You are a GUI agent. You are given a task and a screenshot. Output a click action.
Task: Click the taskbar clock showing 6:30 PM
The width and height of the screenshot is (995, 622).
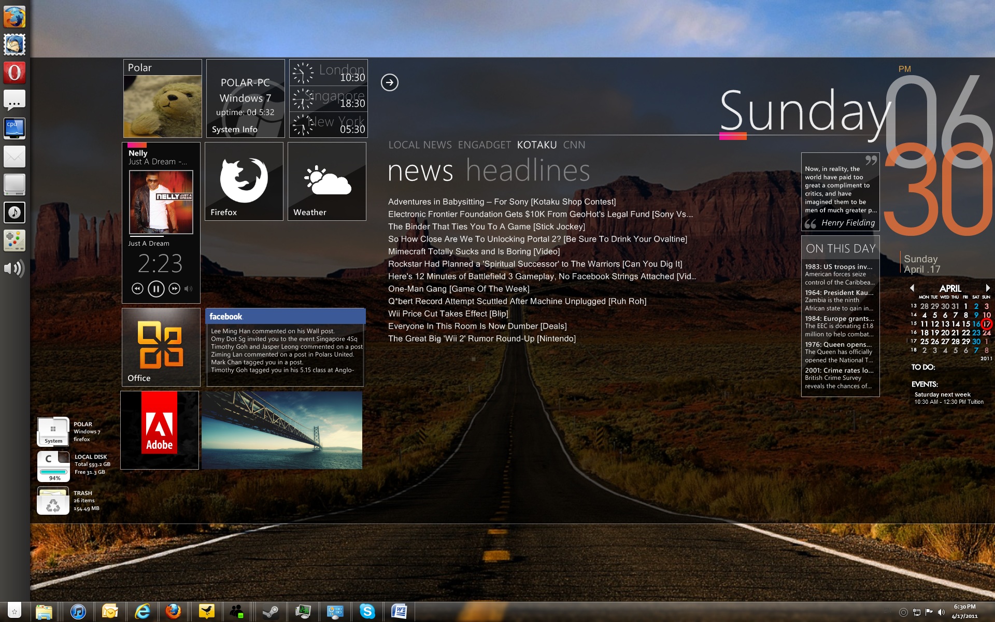pyautogui.click(x=964, y=612)
